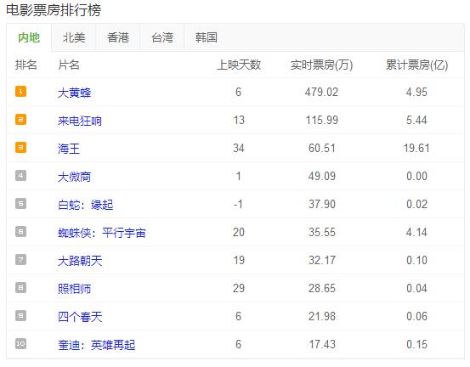Image resolution: width=470 pixels, height=367 pixels.
Task: Open the 蜘蛛侠：平行宇宙 movie link
Action: [102, 233]
